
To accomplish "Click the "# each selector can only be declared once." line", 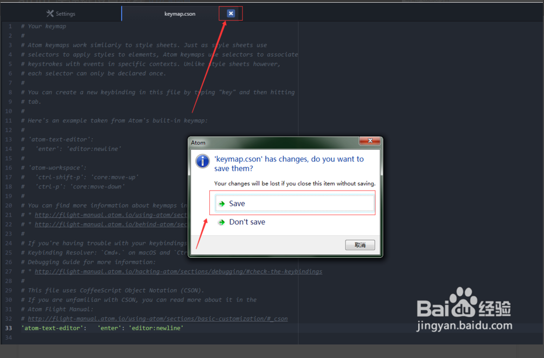I will point(93,74).
